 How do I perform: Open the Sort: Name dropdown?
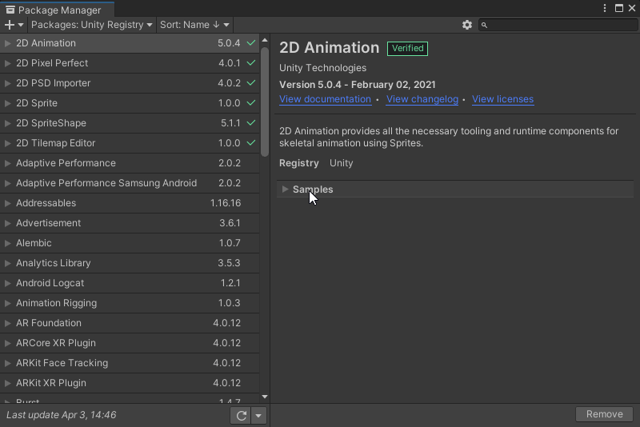[194, 25]
